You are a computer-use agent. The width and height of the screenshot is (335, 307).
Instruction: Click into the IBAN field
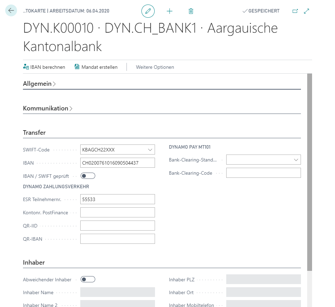coord(117,163)
